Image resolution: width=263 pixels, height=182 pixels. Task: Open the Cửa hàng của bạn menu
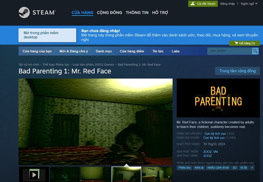coord(37,51)
